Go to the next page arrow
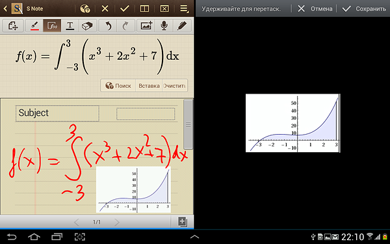The height and width of the screenshot is (244, 390). pyautogui.click(x=116, y=222)
